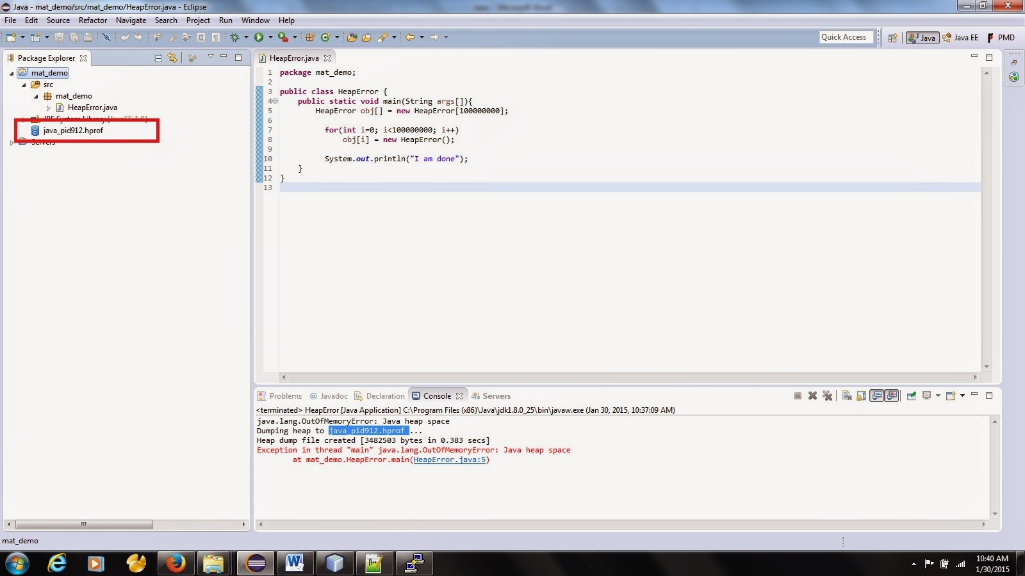Open the Run button dropdown arrow
The image size is (1025, 576).
click(x=270, y=37)
